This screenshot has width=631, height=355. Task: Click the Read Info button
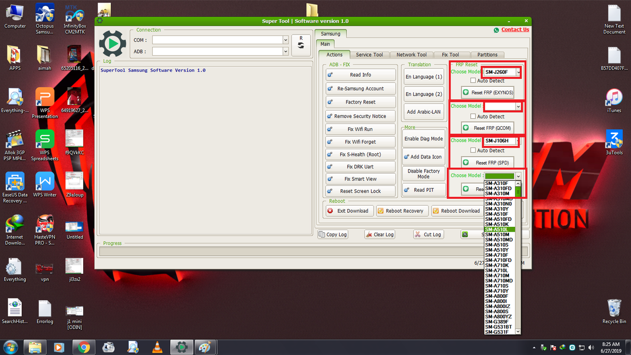pos(360,75)
